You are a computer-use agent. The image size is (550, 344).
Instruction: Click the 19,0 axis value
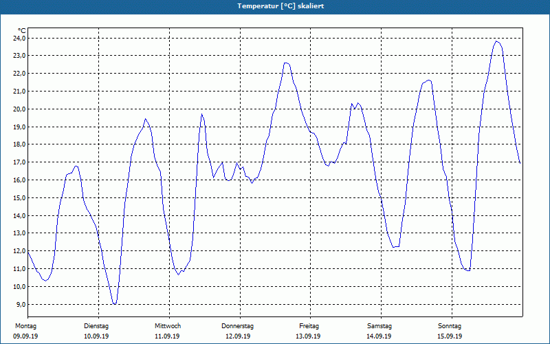19,127
